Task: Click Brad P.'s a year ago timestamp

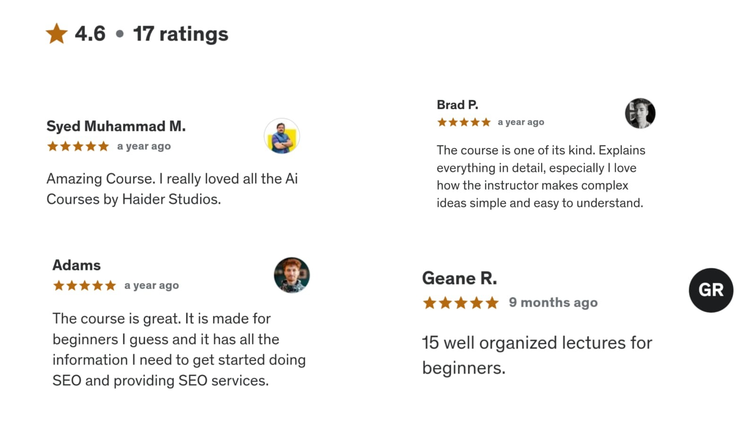Action: coord(521,122)
